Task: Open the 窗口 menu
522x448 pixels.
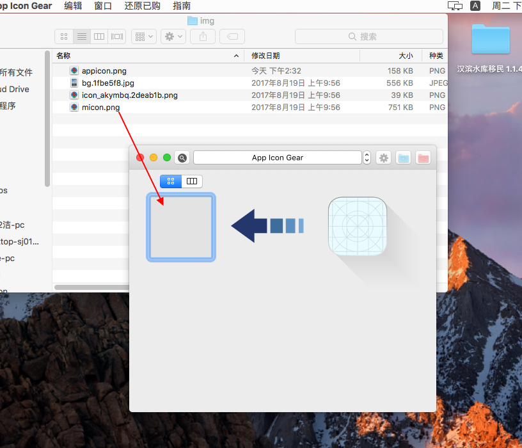Action: (x=103, y=6)
